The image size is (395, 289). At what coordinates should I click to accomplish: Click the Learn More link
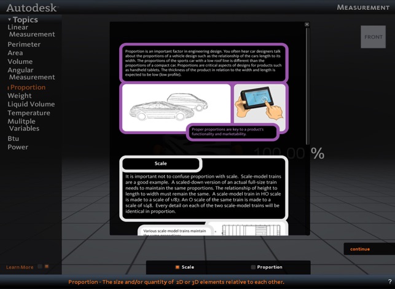20,267
